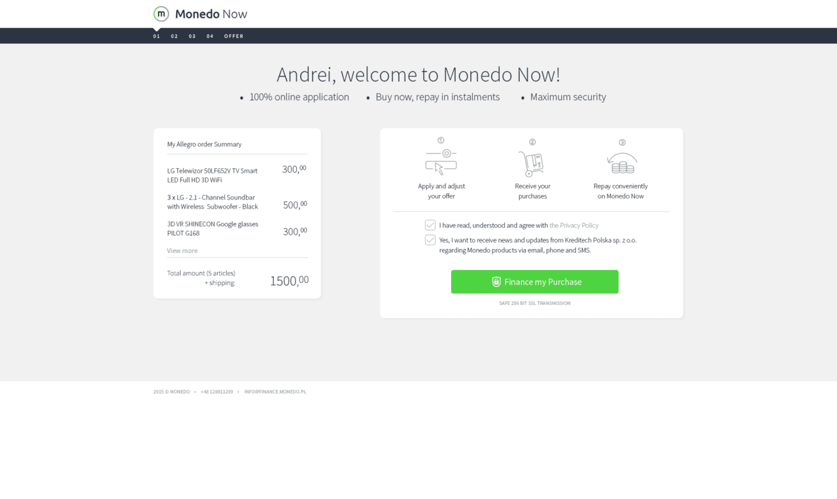Go to step 01 in progress bar

coord(156,36)
